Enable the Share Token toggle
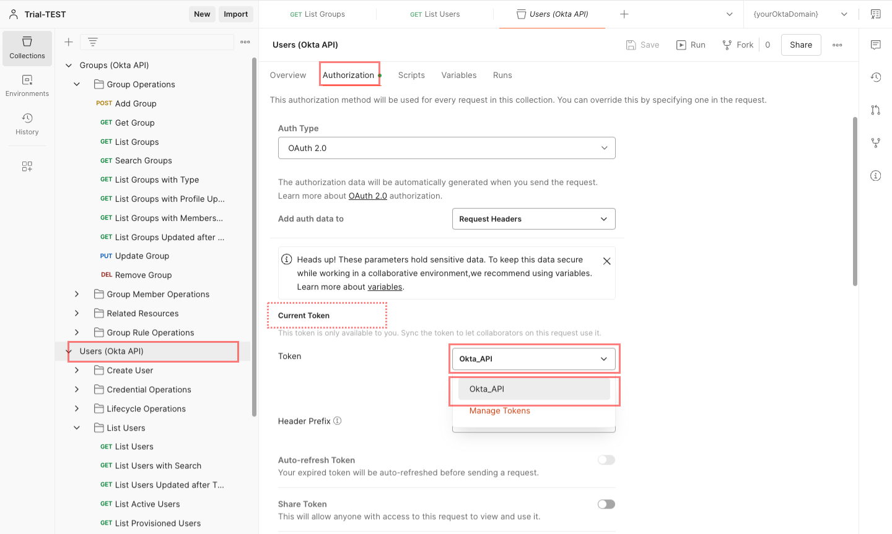Viewport: 892px width, 534px height. pyautogui.click(x=606, y=504)
